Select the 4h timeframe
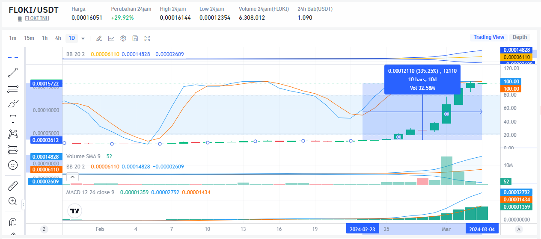 [x=58, y=38]
